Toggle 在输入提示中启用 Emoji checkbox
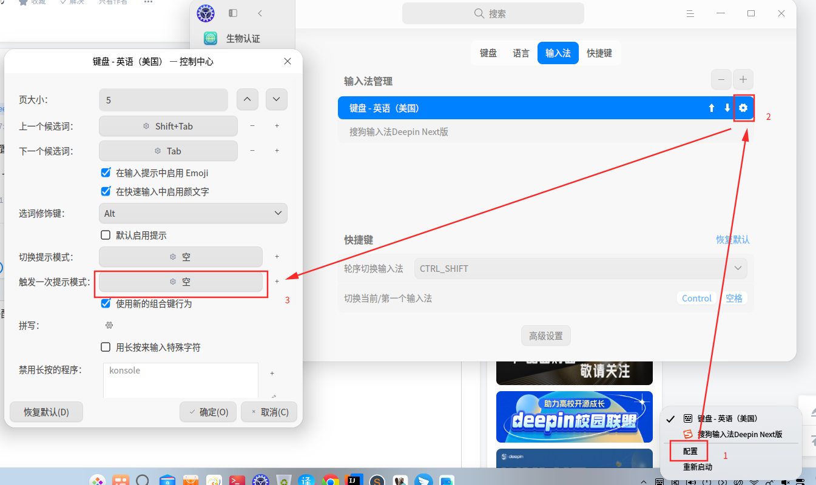 [106, 173]
